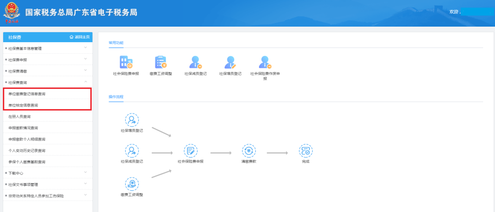This screenshot has height=212, width=495.
Task: Open the 社保增员登记 person icon in 常用功能
Action: coord(230,62)
